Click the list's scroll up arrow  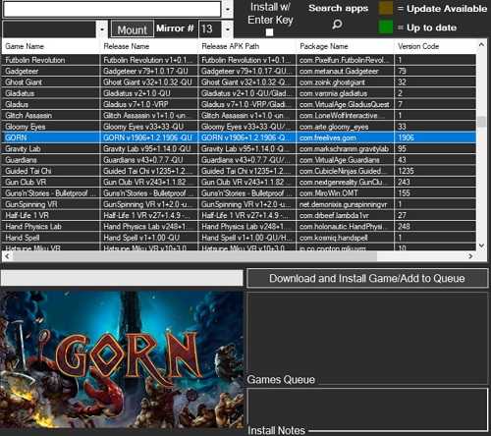481,45
